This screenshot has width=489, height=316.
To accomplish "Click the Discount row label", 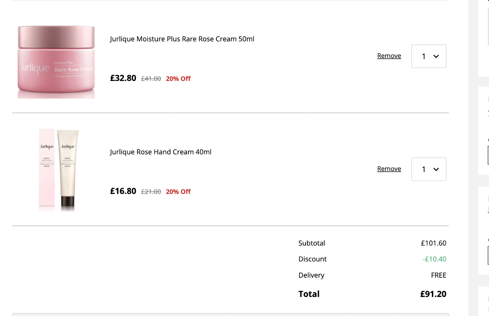I will [312, 259].
